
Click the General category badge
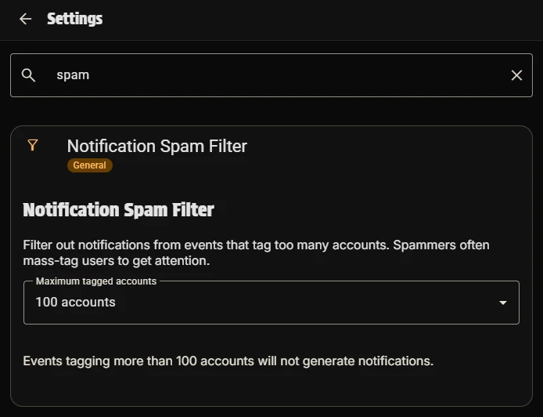(x=90, y=165)
